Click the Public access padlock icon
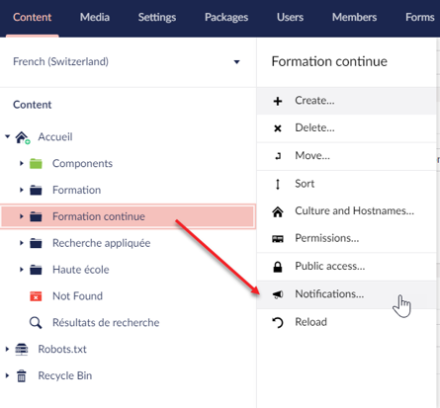The width and height of the screenshot is (440, 408). 278,267
